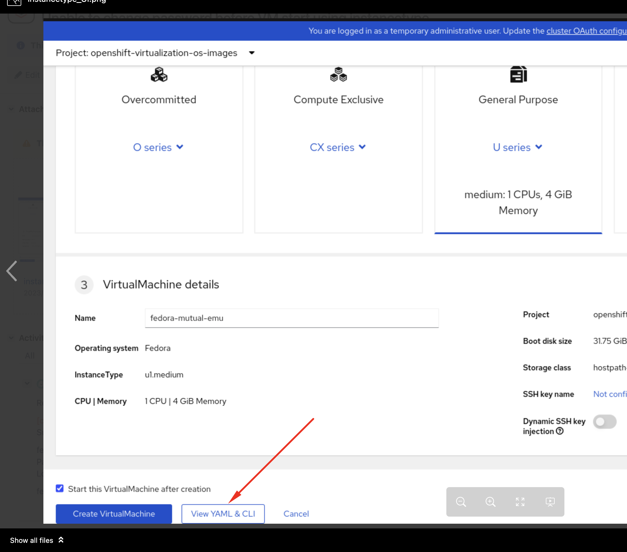Screen dimensions: 627x552
Task: Toggle Dynamic SSH key injection switch
Action: (x=604, y=422)
